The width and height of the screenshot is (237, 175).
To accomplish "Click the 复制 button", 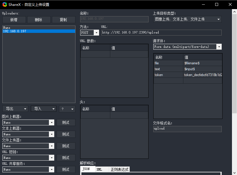I will pyautogui.click(x=63, y=20).
